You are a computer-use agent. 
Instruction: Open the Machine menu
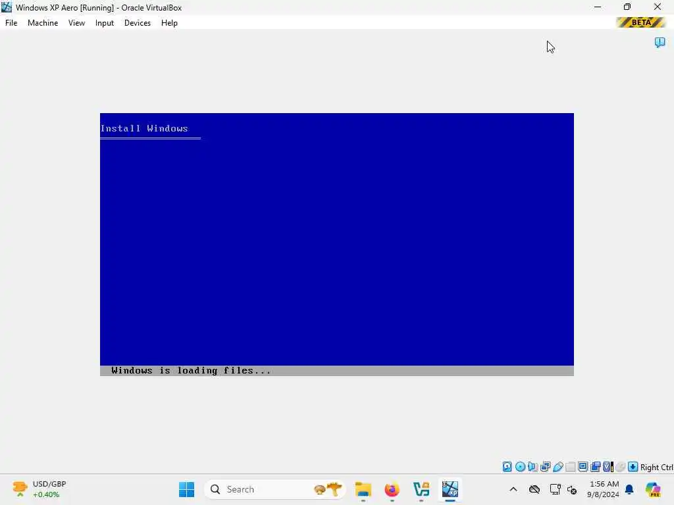[43, 23]
